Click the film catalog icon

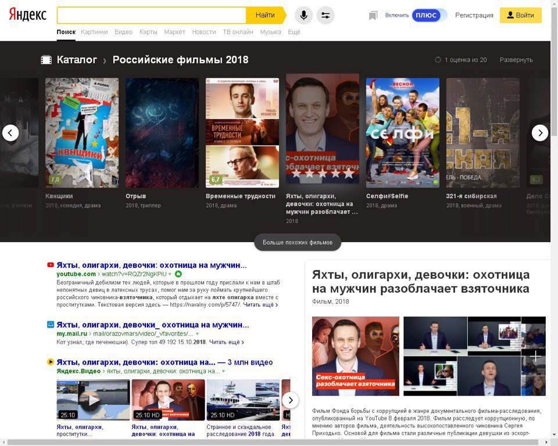click(46, 60)
